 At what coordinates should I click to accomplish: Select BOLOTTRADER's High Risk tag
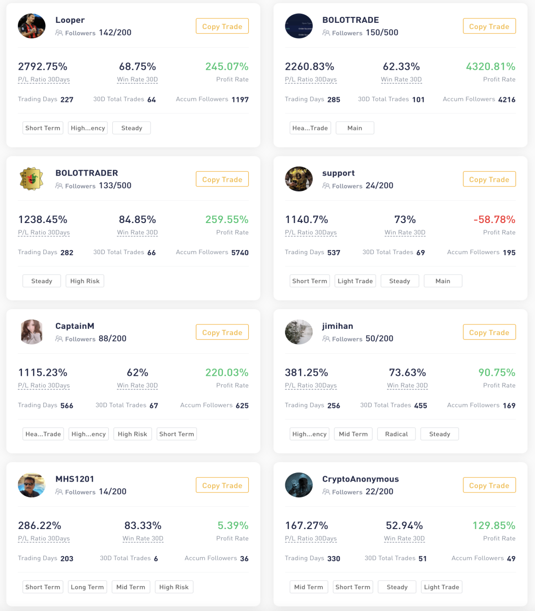85,281
